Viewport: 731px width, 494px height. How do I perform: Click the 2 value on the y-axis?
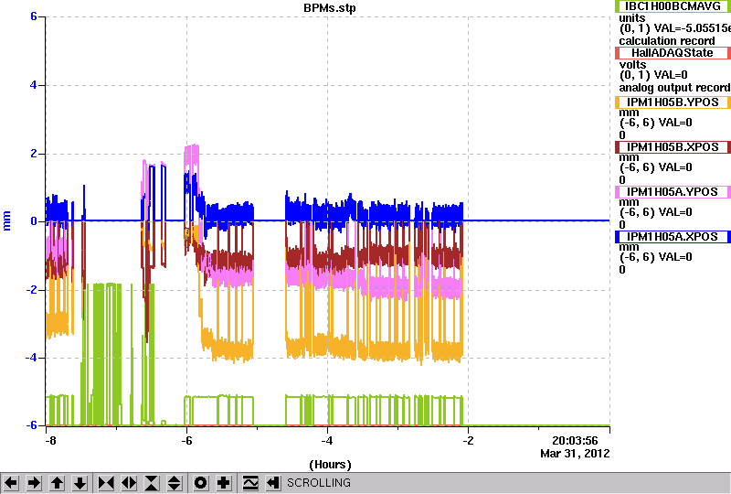click(34, 154)
